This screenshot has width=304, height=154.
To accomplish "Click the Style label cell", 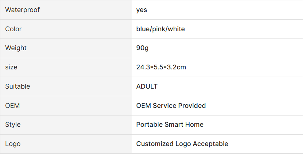I will tap(66, 125).
